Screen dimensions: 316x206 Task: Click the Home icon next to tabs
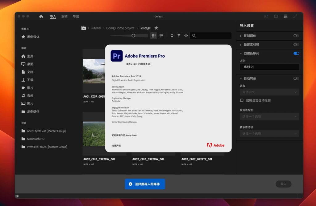pos(41,16)
